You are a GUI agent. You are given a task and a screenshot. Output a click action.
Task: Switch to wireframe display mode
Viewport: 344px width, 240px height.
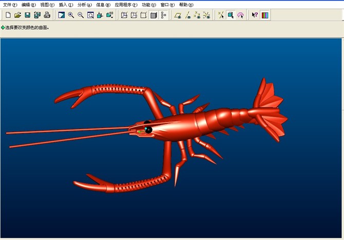pos(124,15)
